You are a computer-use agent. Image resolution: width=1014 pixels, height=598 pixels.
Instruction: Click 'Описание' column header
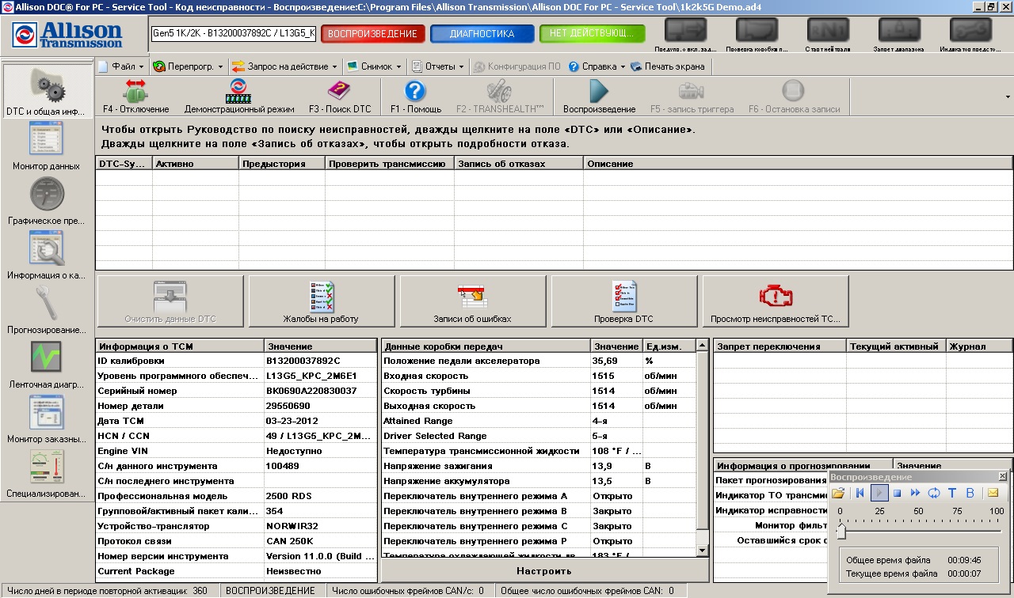click(x=799, y=164)
